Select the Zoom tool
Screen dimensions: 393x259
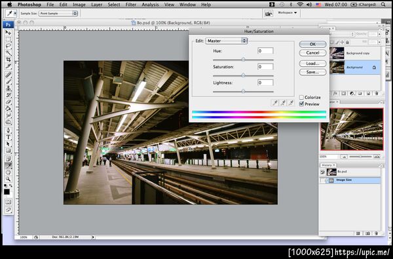(9, 179)
